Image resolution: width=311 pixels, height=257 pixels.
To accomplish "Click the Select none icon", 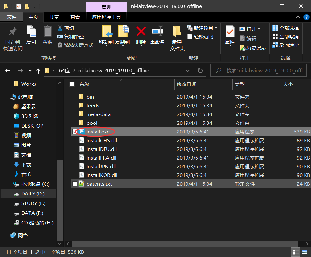I will tap(275, 36).
